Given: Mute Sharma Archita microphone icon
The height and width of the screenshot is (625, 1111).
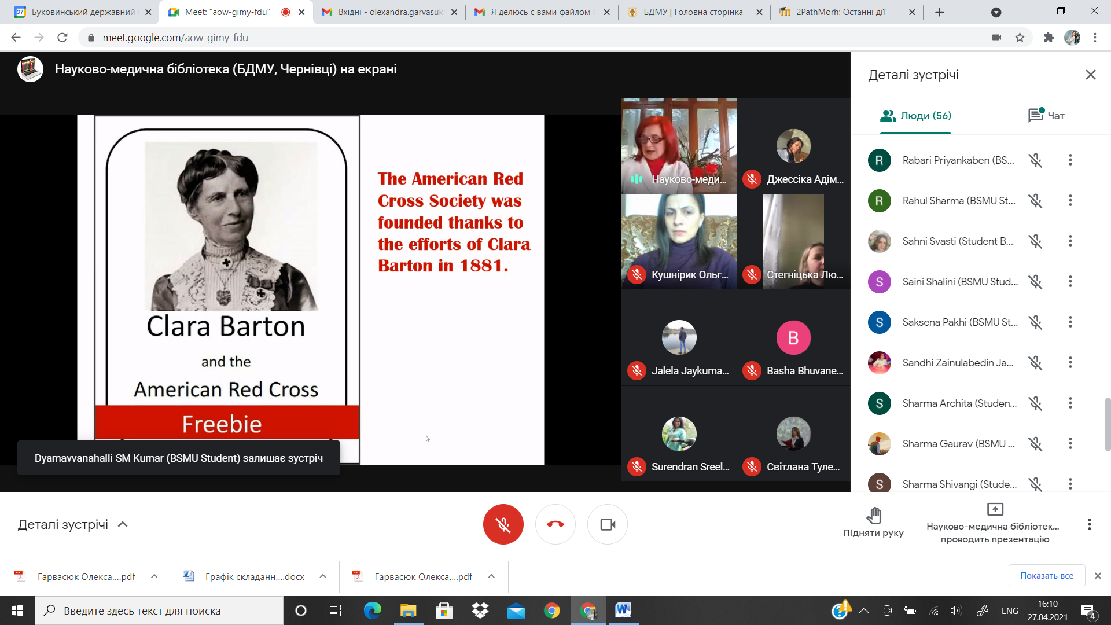Looking at the screenshot, I should click(x=1035, y=403).
